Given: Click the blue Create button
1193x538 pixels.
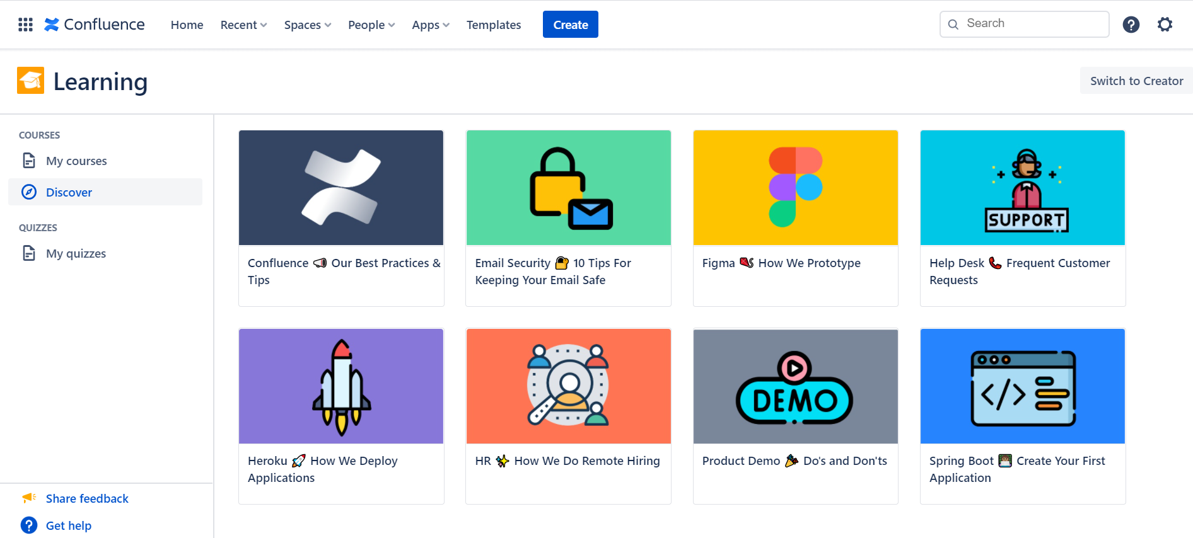Looking at the screenshot, I should [571, 25].
